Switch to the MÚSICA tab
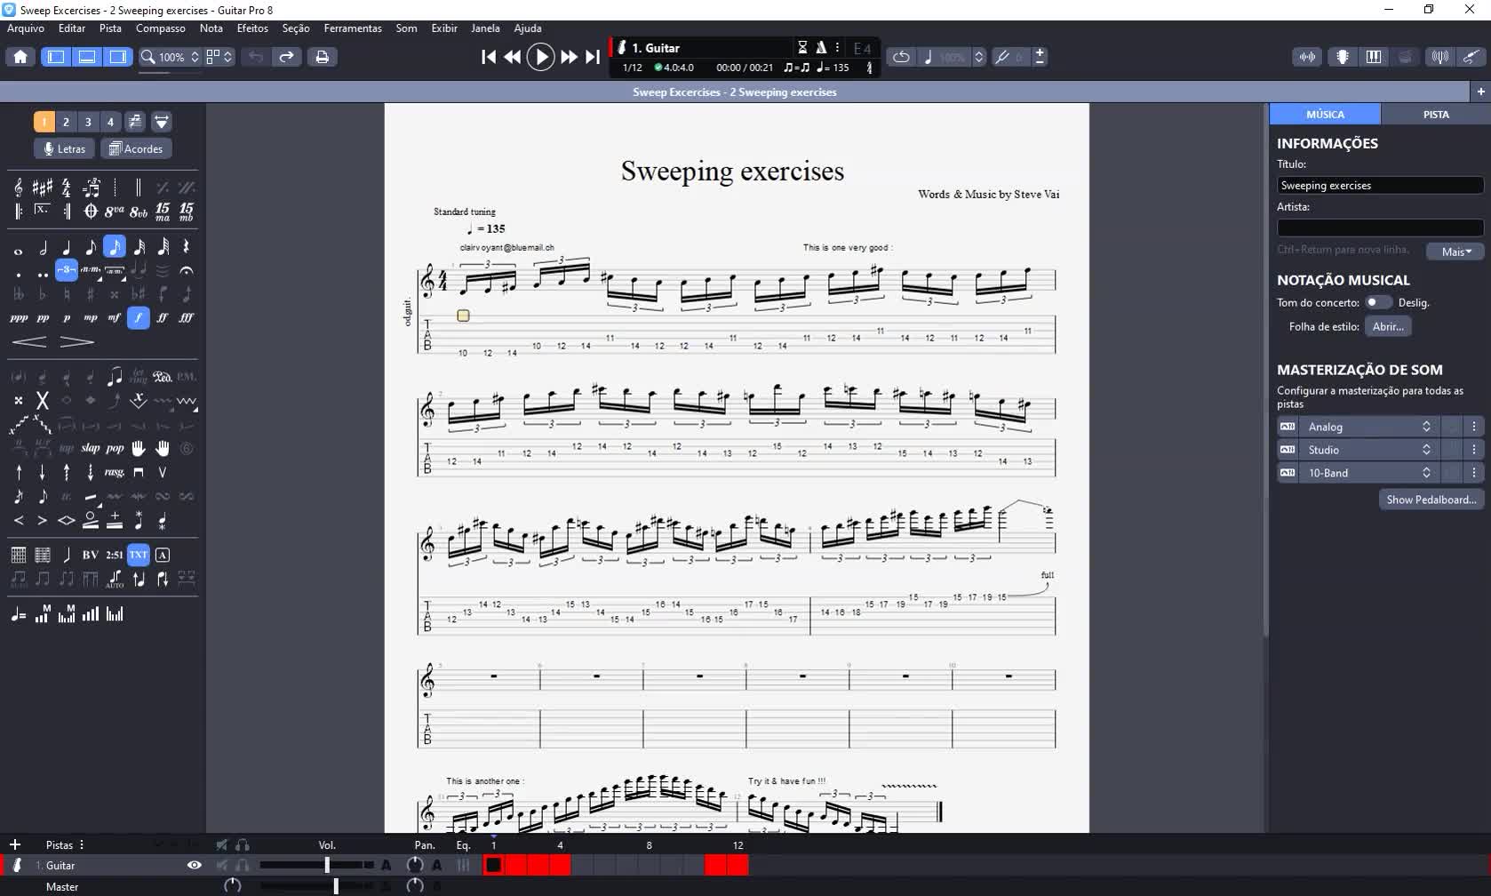This screenshot has width=1491, height=896. pyautogui.click(x=1325, y=114)
